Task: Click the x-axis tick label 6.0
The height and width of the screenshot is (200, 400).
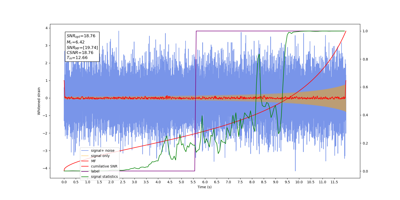Action: pos(205,182)
